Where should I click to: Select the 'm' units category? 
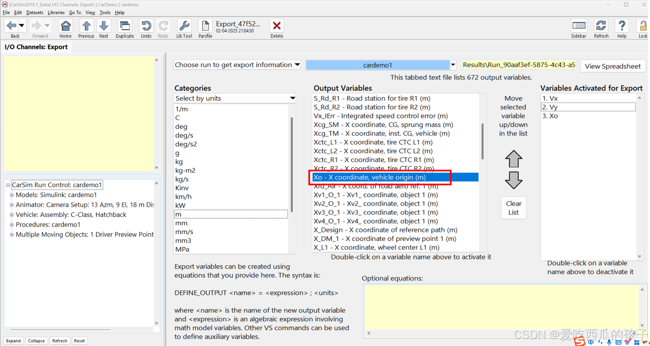tap(231, 214)
